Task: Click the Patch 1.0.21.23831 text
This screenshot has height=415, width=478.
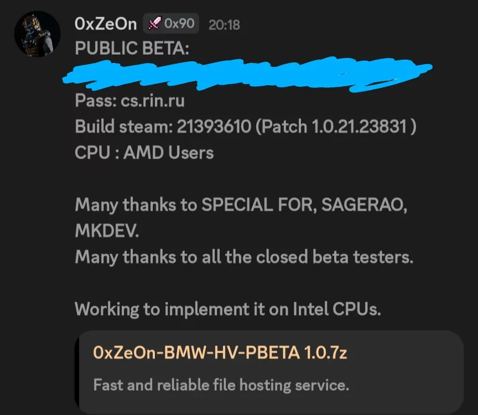Action: pyautogui.click(x=336, y=127)
